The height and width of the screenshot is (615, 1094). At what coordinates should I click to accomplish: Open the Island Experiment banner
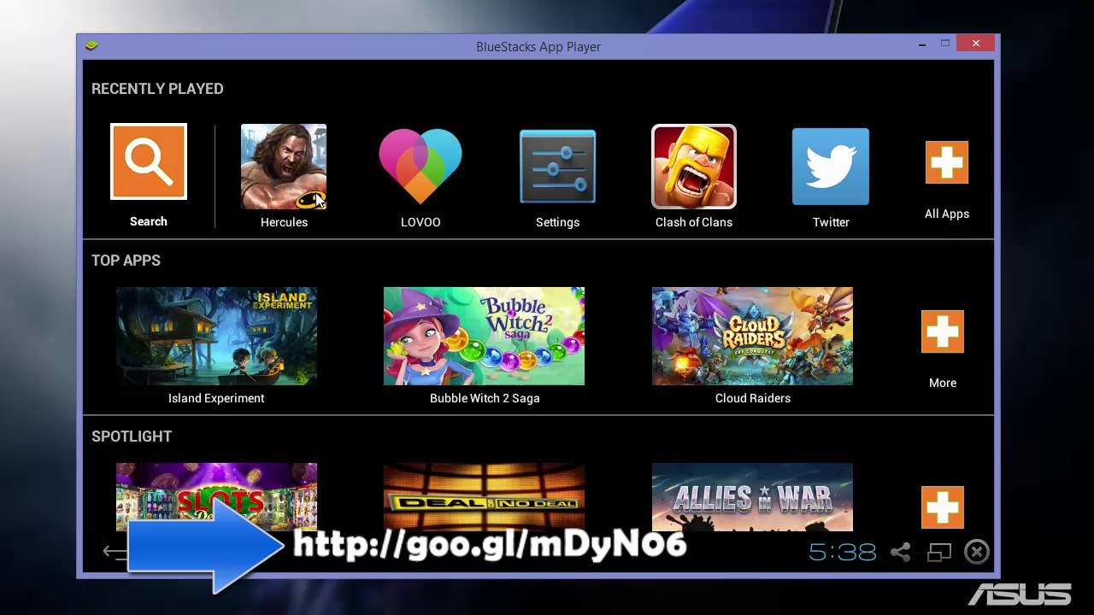(216, 336)
